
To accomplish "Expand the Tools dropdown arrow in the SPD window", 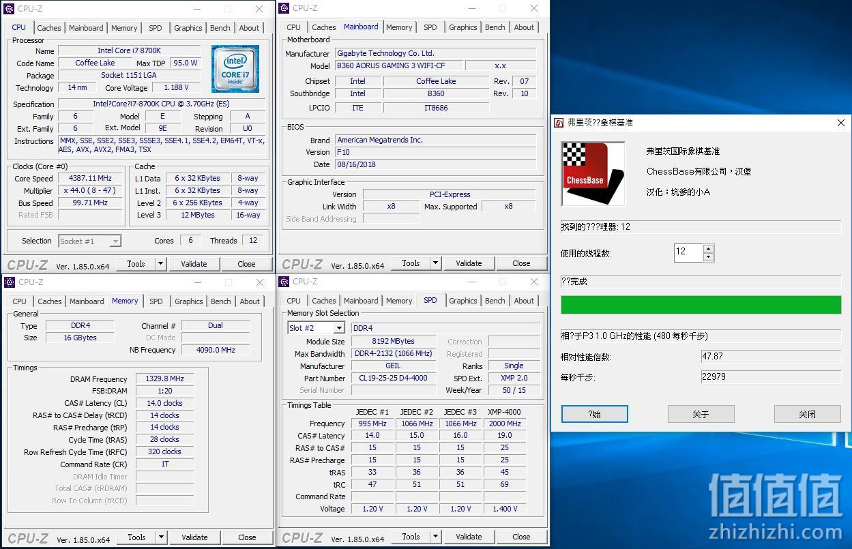I will pos(435,537).
